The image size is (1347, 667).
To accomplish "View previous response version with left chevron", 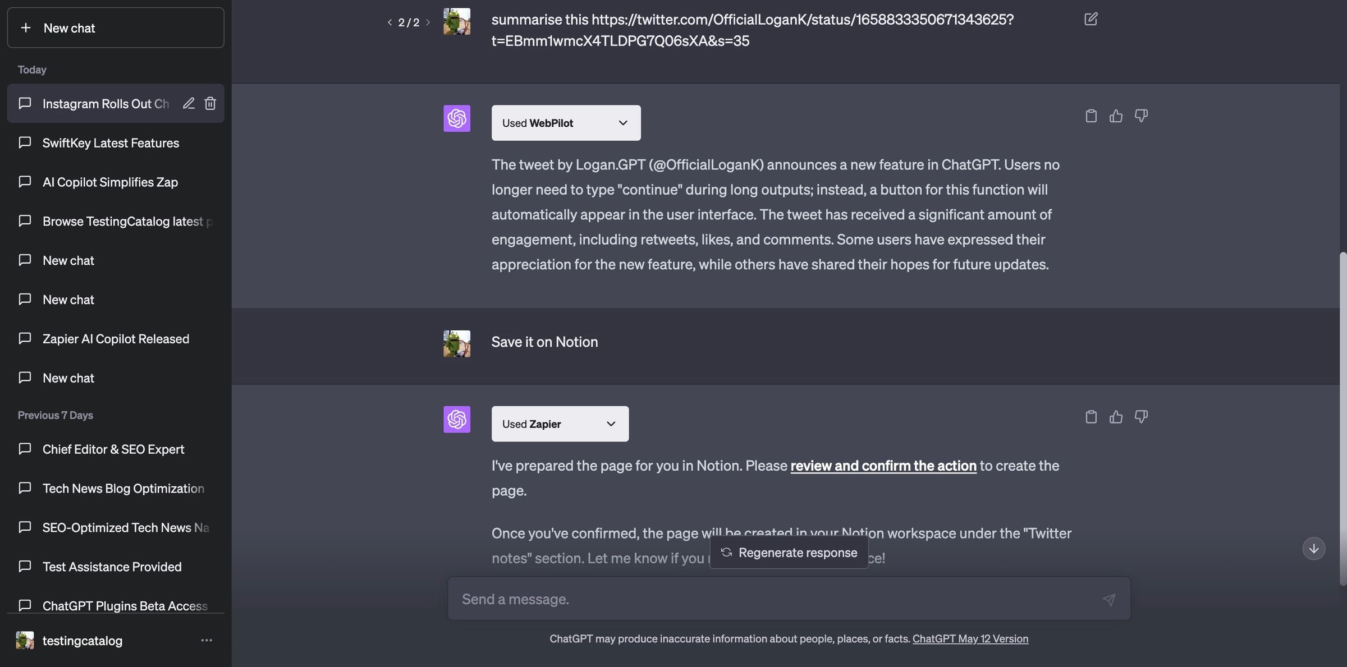I will pyautogui.click(x=390, y=22).
